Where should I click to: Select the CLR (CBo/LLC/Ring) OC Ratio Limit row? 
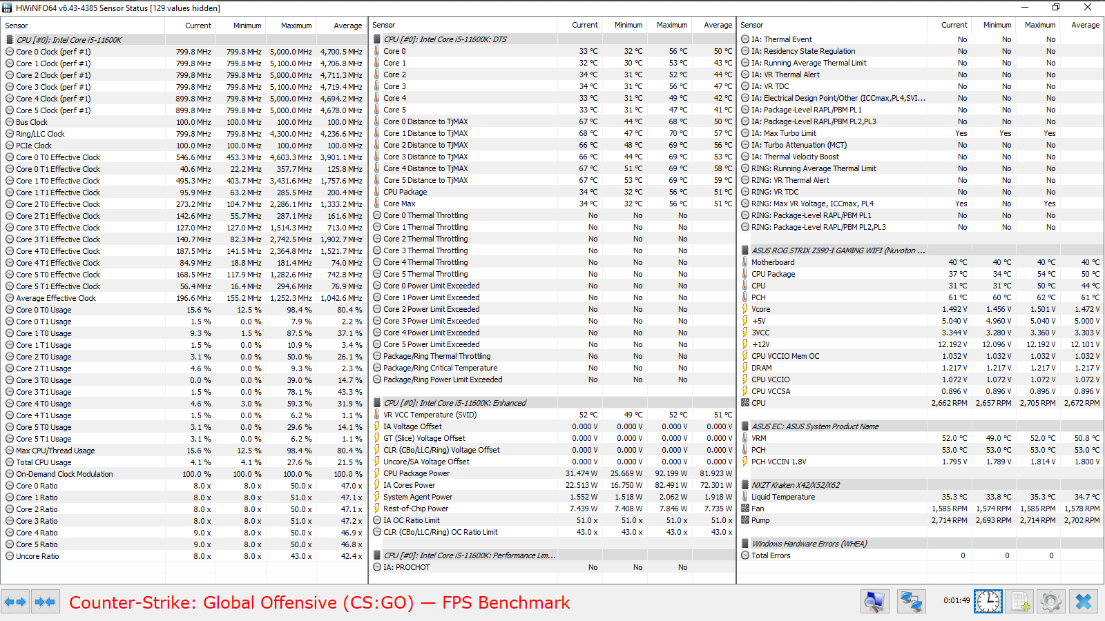coord(552,532)
